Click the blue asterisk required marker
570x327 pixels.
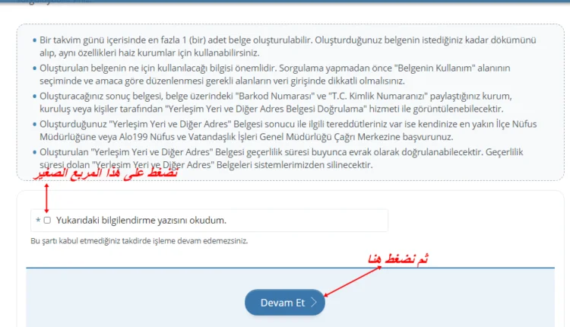pyautogui.click(x=38, y=220)
